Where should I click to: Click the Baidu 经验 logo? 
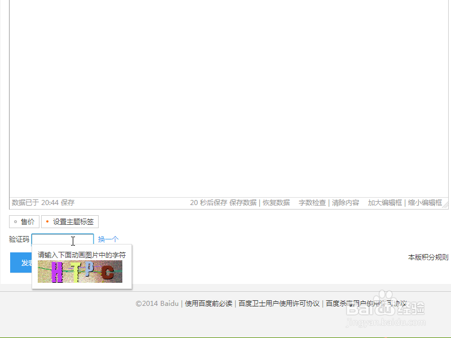[x=388, y=309]
